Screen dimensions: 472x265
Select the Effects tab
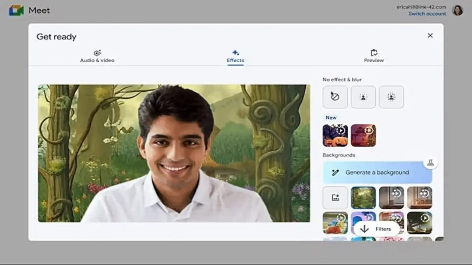[235, 56]
